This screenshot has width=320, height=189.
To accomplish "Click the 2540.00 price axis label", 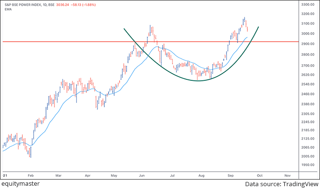I will click(308, 84).
